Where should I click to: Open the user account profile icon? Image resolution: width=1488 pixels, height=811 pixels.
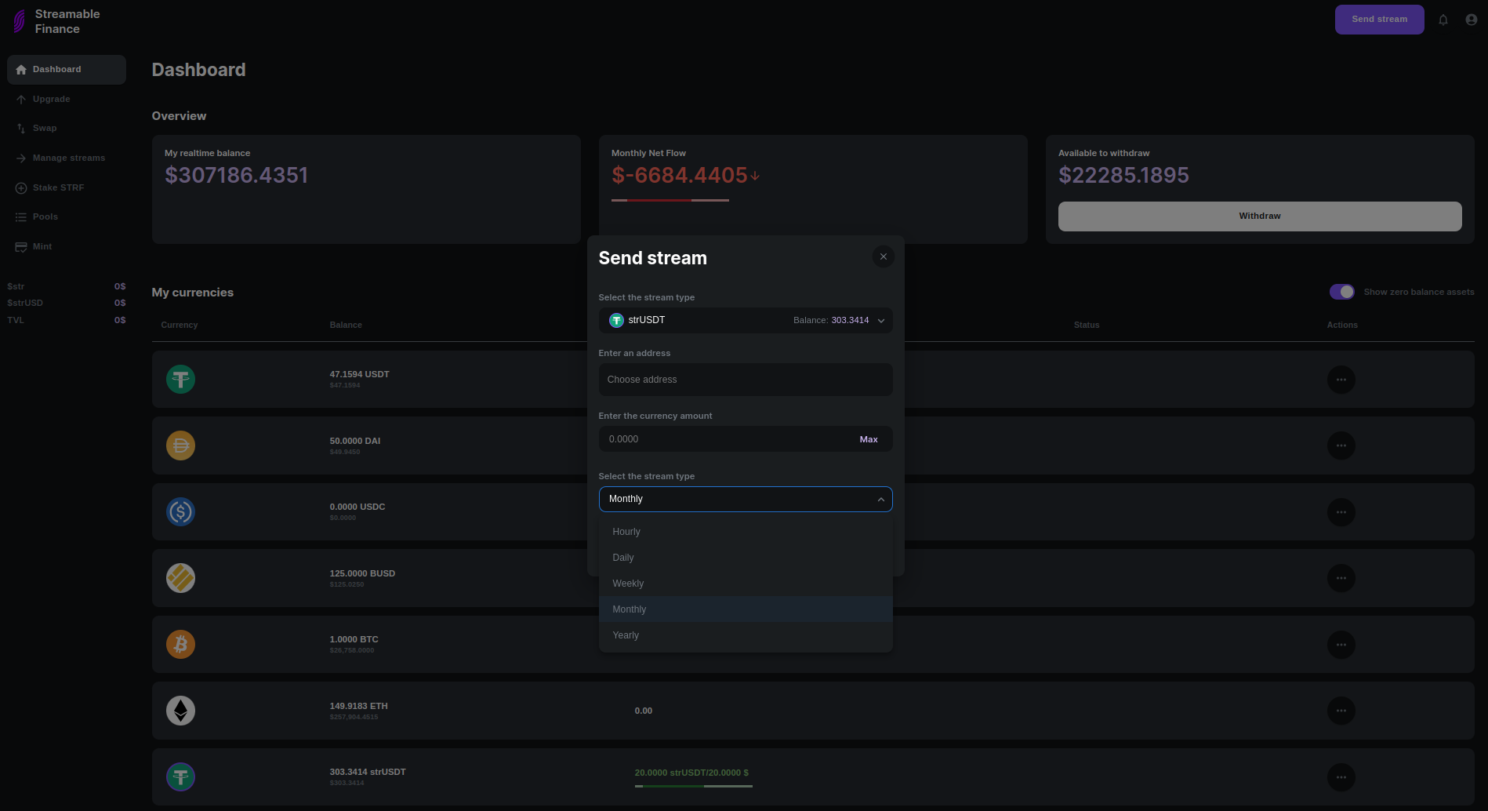(x=1472, y=20)
